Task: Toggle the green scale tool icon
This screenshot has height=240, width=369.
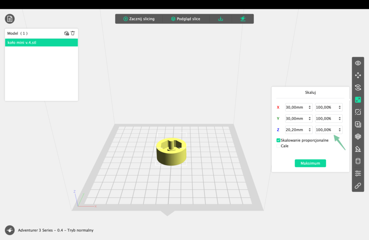Action: [358, 100]
